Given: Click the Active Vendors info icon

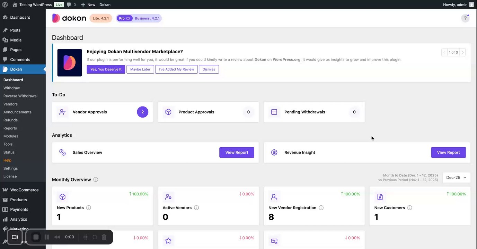Looking at the screenshot, I should 196,208.
